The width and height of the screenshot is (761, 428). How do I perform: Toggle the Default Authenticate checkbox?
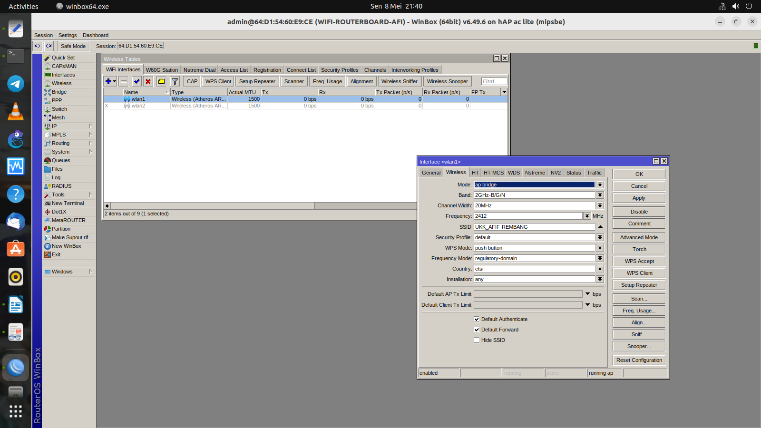[477, 319]
